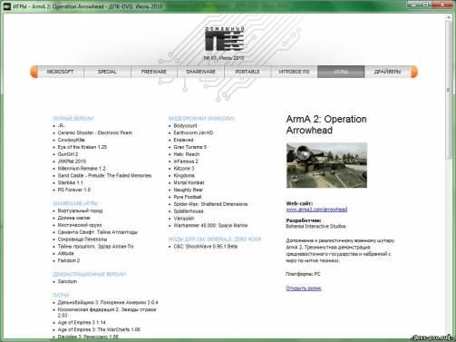This screenshot has height=342, width=456.
Task: Open Сокровища Пенелопы entry
Action: coord(82,239)
